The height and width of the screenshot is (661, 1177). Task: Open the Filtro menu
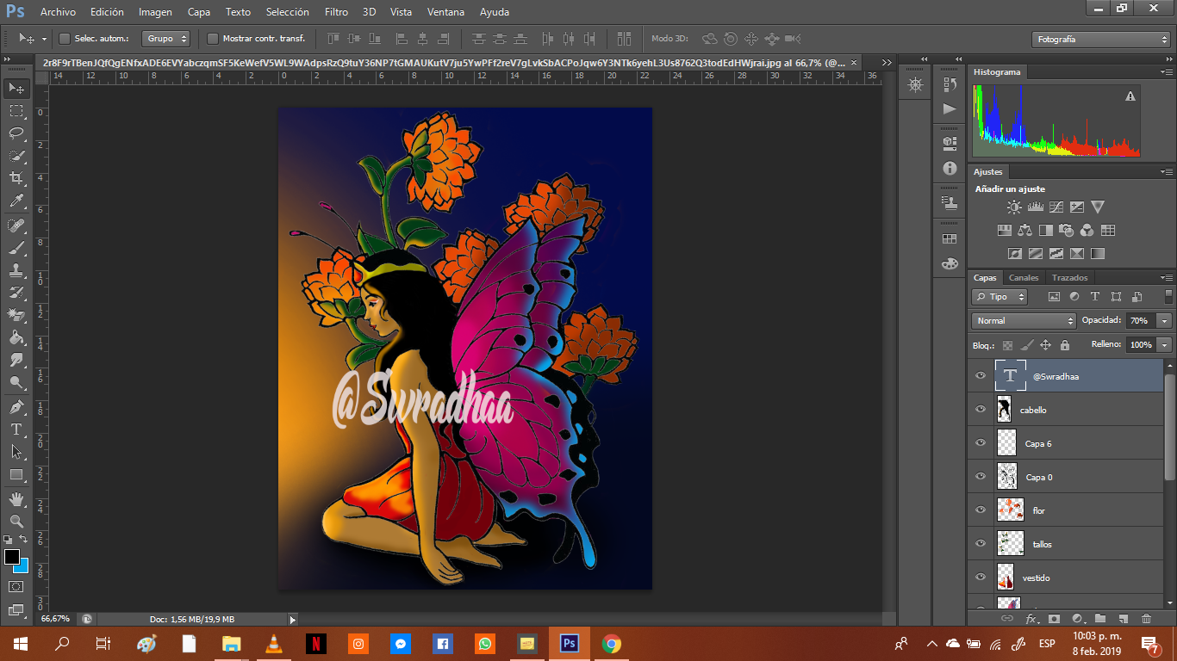337,12
